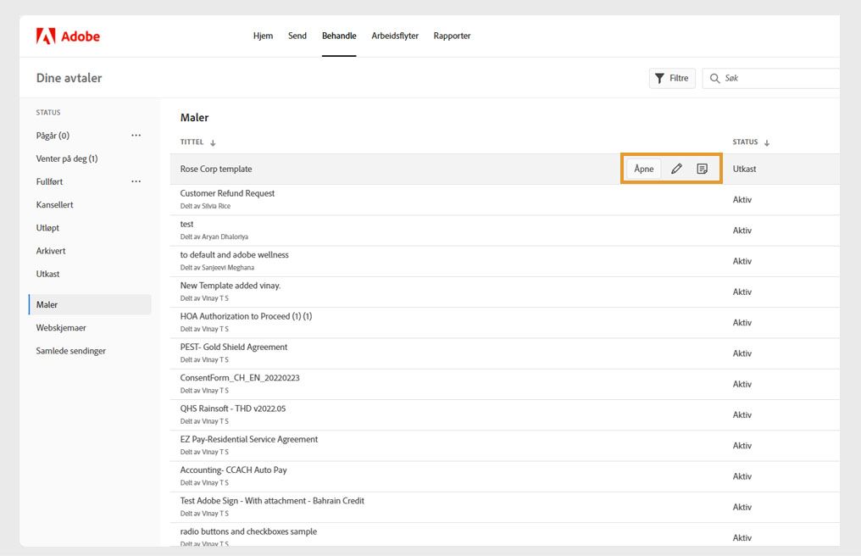Click the Åpne button for Rose Corp template

pyautogui.click(x=644, y=169)
